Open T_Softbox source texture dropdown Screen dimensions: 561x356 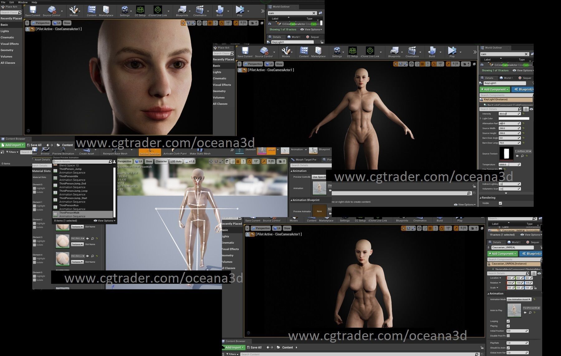click(523, 151)
